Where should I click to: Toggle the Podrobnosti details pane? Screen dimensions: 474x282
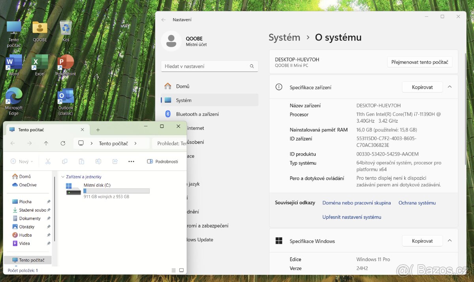[162, 161]
